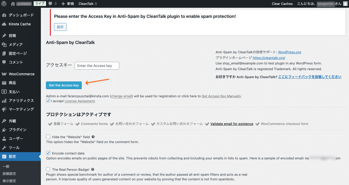Image resolution: width=349 pixels, height=185 pixels.
Task: Select 投稿設定 under the 設定 submenu
Action: tap(9, 174)
